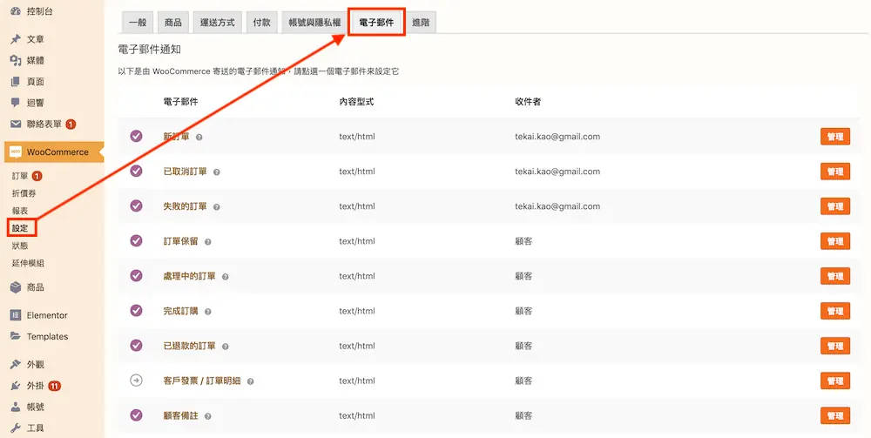The image size is (871, 438).
Task: Open 延伸模組 submenu item
Action: [x=28, y=263]
